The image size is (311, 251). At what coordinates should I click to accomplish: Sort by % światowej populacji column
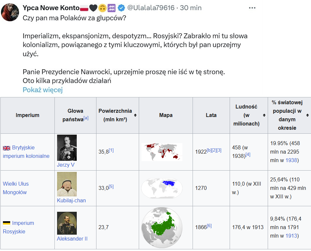pyautogui.click(x=307, y=115)
